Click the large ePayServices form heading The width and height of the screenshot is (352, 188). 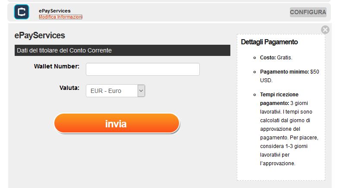(x=40, y=36)
